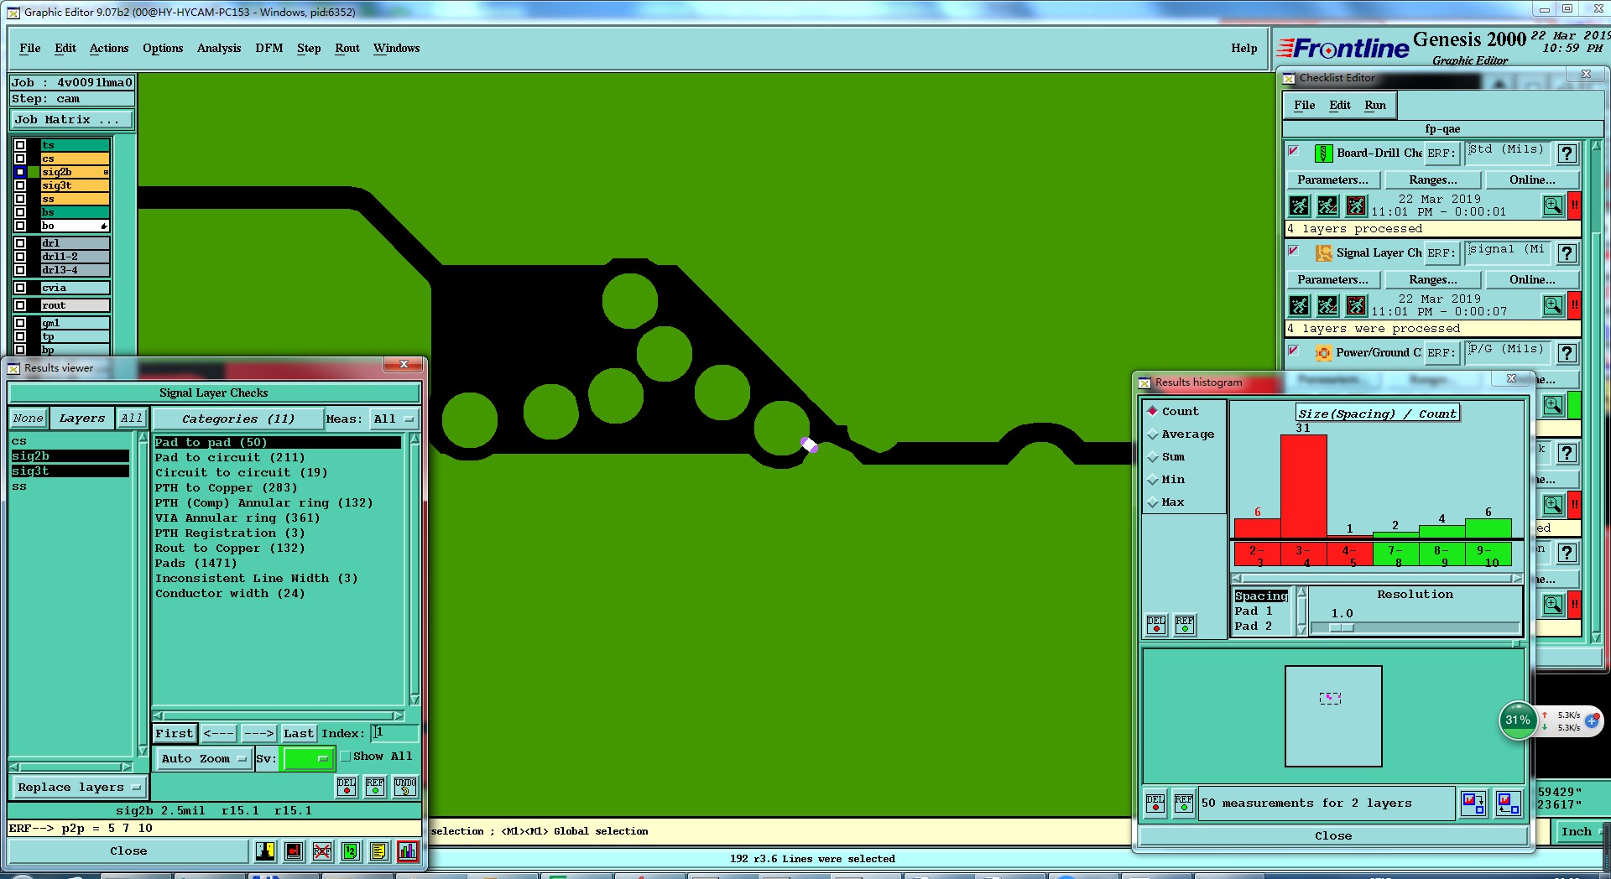Click last icon right of measurements summary

[1508, 804]
